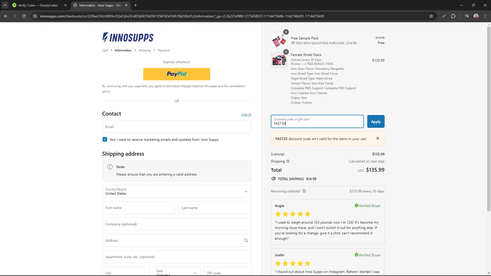The image size is (491, 276).
Task: Click the First name field
Action: click(138, 208)
